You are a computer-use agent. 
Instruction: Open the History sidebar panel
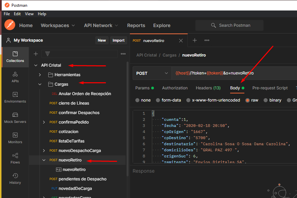[15, 179]
